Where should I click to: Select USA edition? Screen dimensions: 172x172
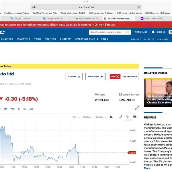point(159,39)
